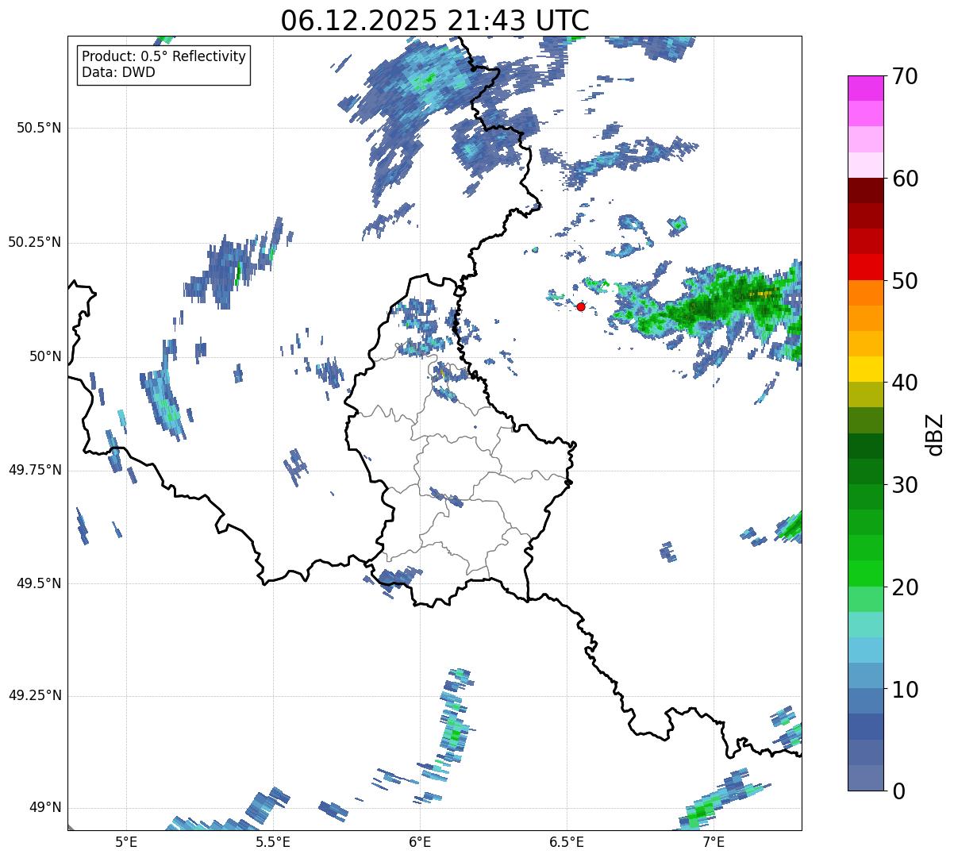Click the Data: DWD label
Viewport: 954px width, 858px height.
tap(118, 72)
